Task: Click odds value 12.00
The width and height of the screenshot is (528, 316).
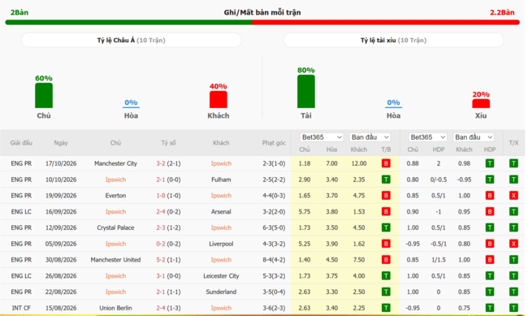Action: 359,163
